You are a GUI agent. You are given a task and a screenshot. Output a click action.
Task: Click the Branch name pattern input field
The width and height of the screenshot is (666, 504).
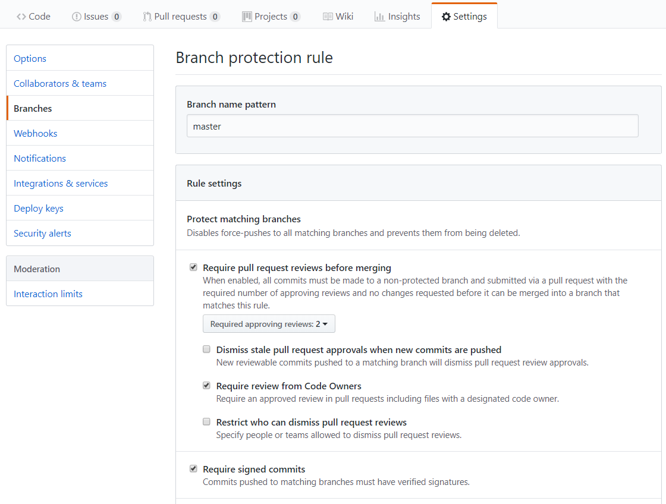click(x=412, y=126)
